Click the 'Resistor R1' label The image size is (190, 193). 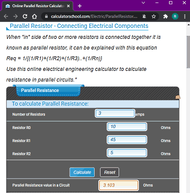click(21, 141)
